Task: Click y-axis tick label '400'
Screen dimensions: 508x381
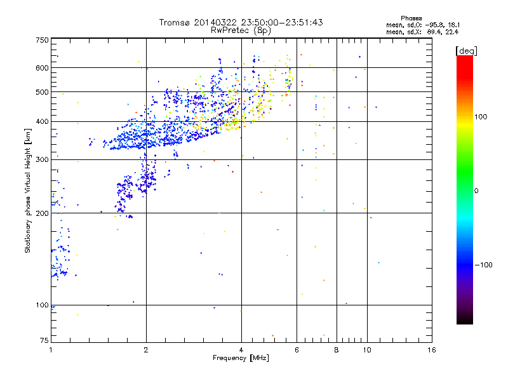Action: click(x=42, y=122)
